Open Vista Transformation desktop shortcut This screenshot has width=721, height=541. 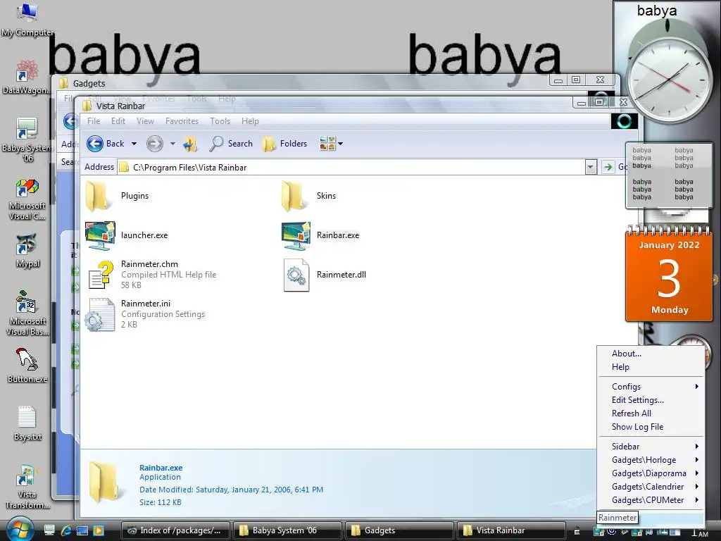pos(27,487)
